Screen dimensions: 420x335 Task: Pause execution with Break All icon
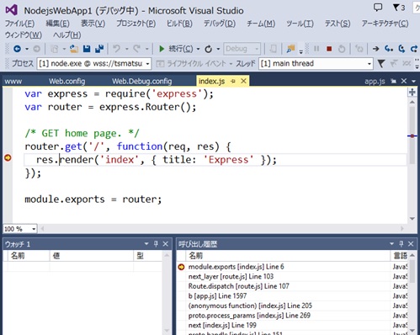[x=316, y=49]
